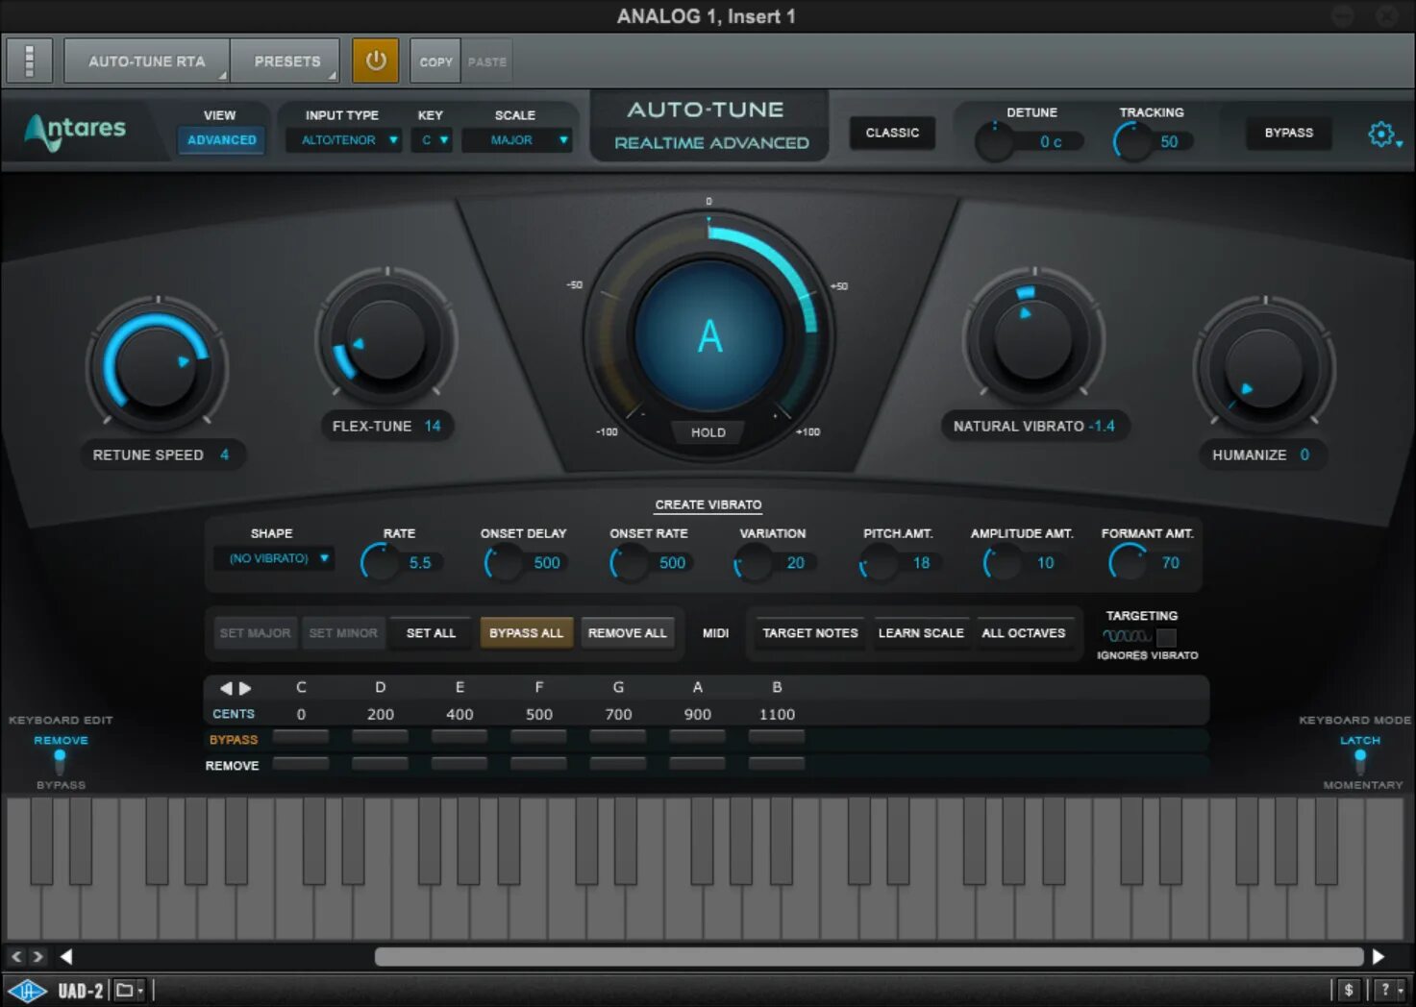Screen dimensions: 1416x1007
Task: Click the Natural Vibrato knob
Action: coord(1033,337)
